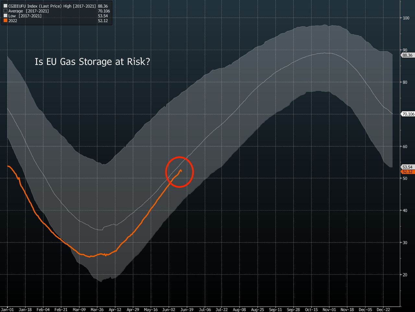Viewport: 415px width, 312px height.
Task: Click the 20 label on the y-axis
Action: pyautogui.click(x=405, y=275)
